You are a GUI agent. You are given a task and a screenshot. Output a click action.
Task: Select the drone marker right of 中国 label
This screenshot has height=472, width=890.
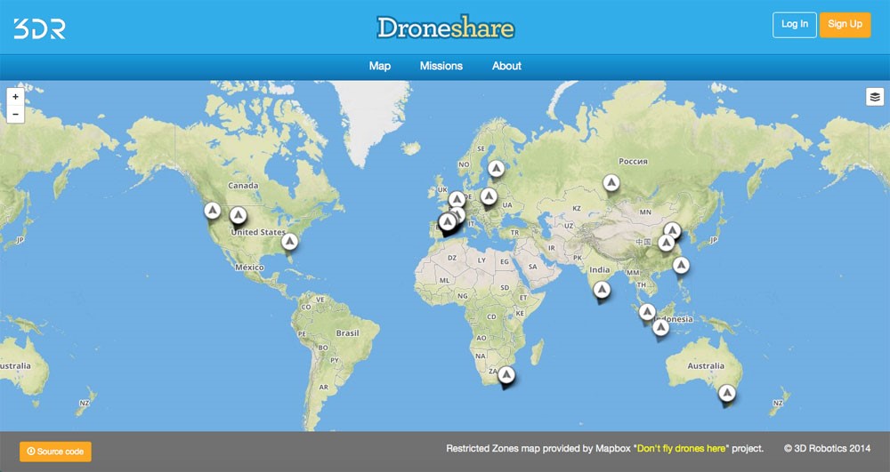click(x=666, y=243)
